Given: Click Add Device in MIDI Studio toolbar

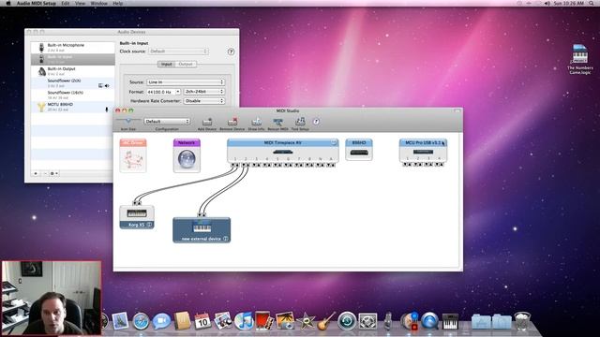Looking at the screenshot, I should [x=207, y=124].
